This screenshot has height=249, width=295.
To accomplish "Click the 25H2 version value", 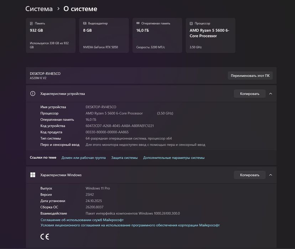I will tap(90, 195).
